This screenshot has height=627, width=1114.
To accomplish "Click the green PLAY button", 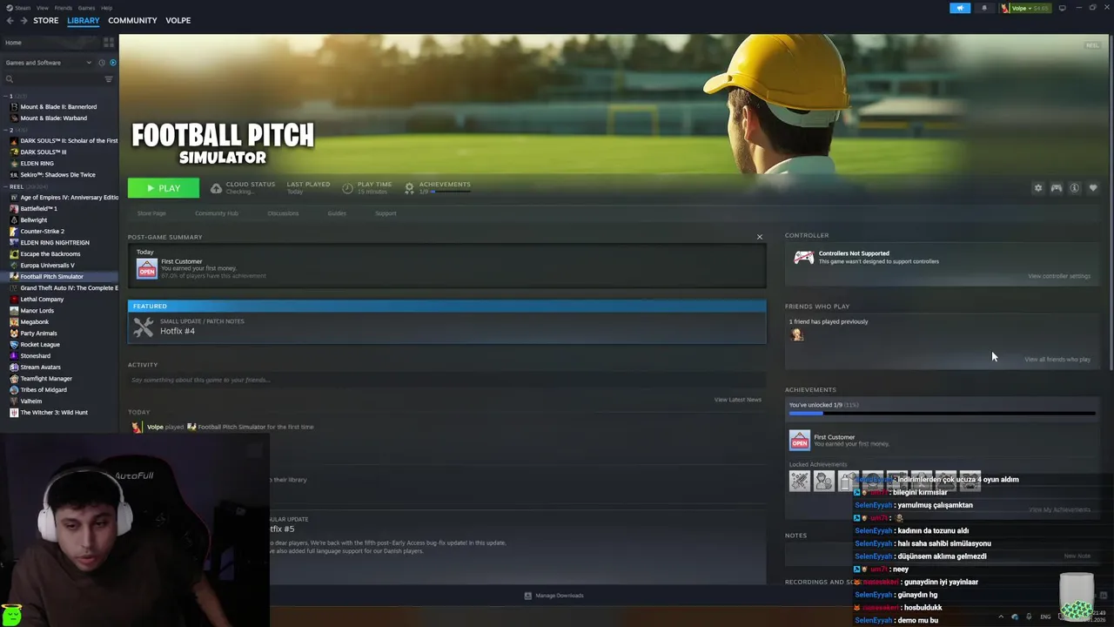I will 164,188.
